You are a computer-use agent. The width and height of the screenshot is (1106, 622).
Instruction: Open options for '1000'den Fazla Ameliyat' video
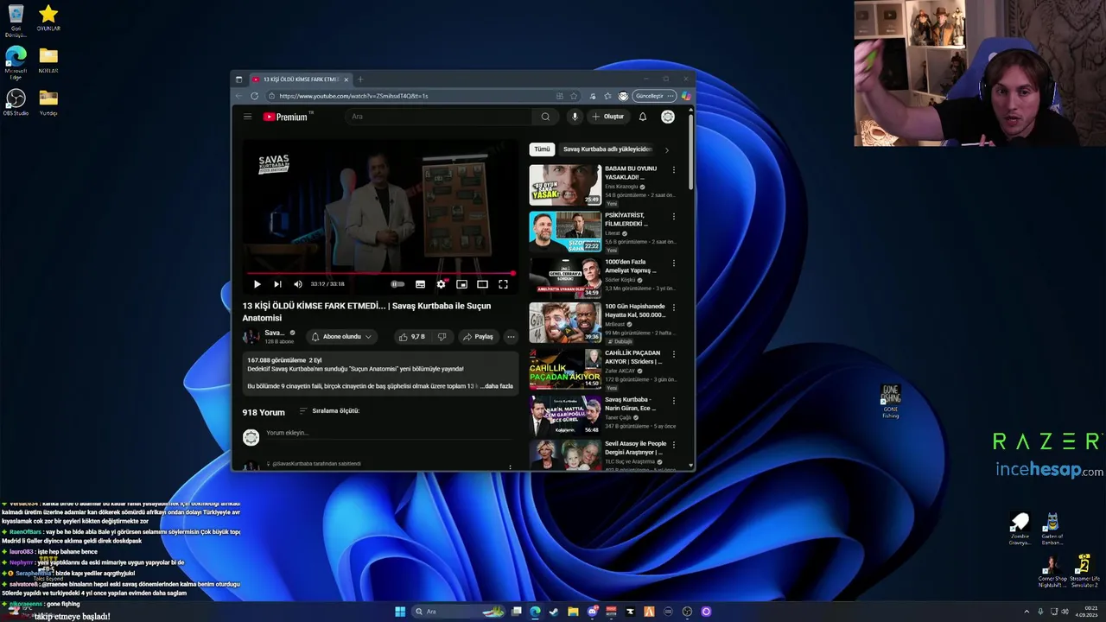pos(674,263)
